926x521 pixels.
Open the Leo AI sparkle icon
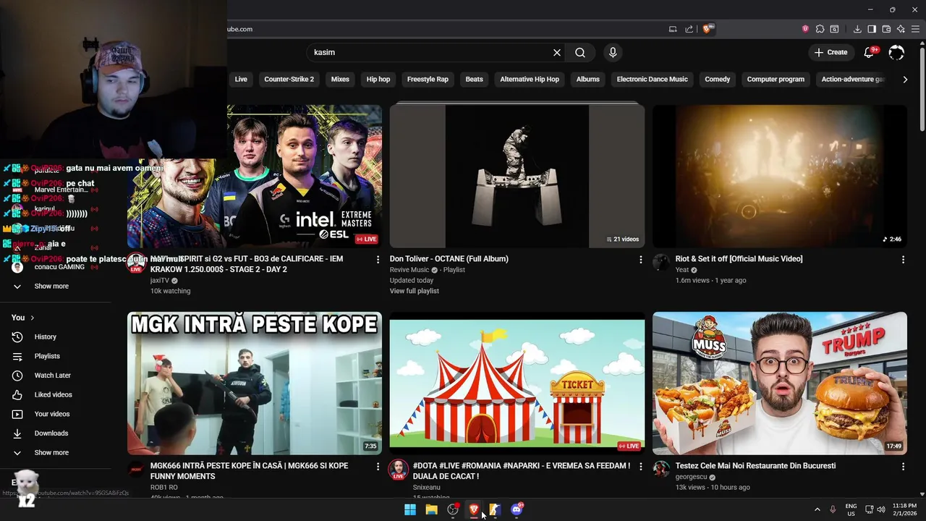click(x=901, y=29)
